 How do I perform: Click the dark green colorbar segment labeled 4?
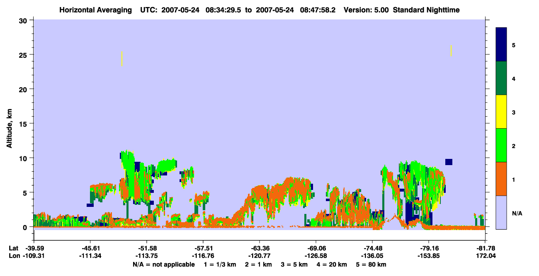click(x=501, y=78)
